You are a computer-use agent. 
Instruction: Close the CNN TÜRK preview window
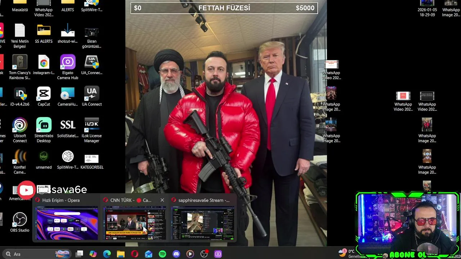pyautogui.click(x=162, y=200)
